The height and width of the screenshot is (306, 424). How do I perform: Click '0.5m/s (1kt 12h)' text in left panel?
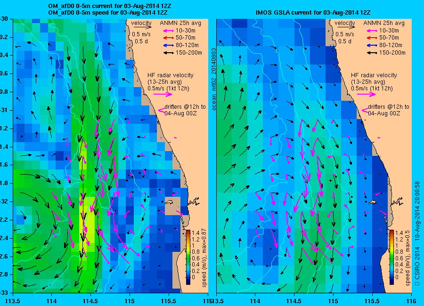coord(168,89)
